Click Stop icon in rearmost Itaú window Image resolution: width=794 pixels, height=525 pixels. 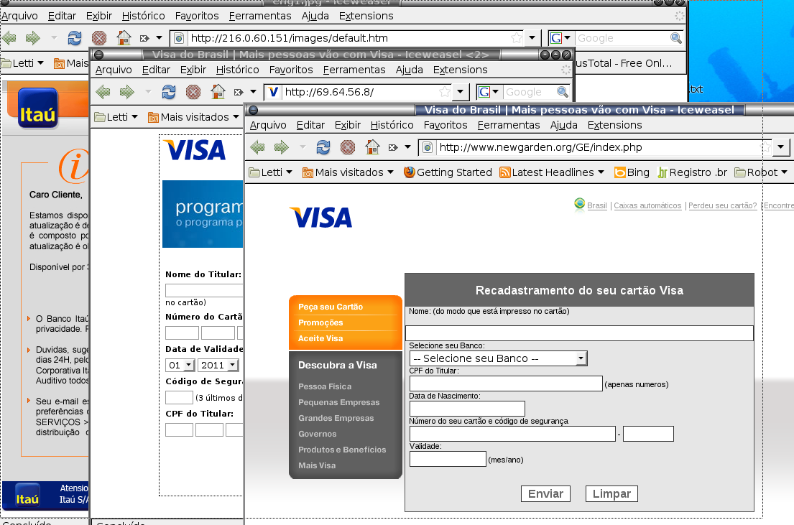tap(98, 38)
